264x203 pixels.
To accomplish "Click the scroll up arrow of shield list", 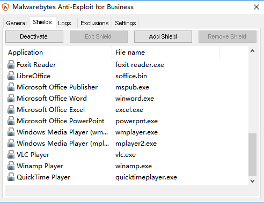I will point(252,51).
